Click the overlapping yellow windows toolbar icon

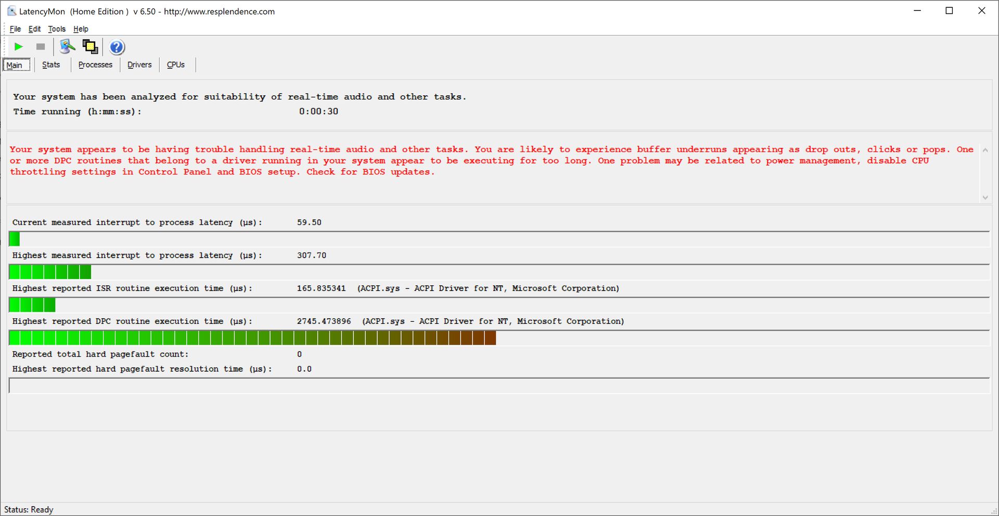pyautogui.click(x=90, y=47)
